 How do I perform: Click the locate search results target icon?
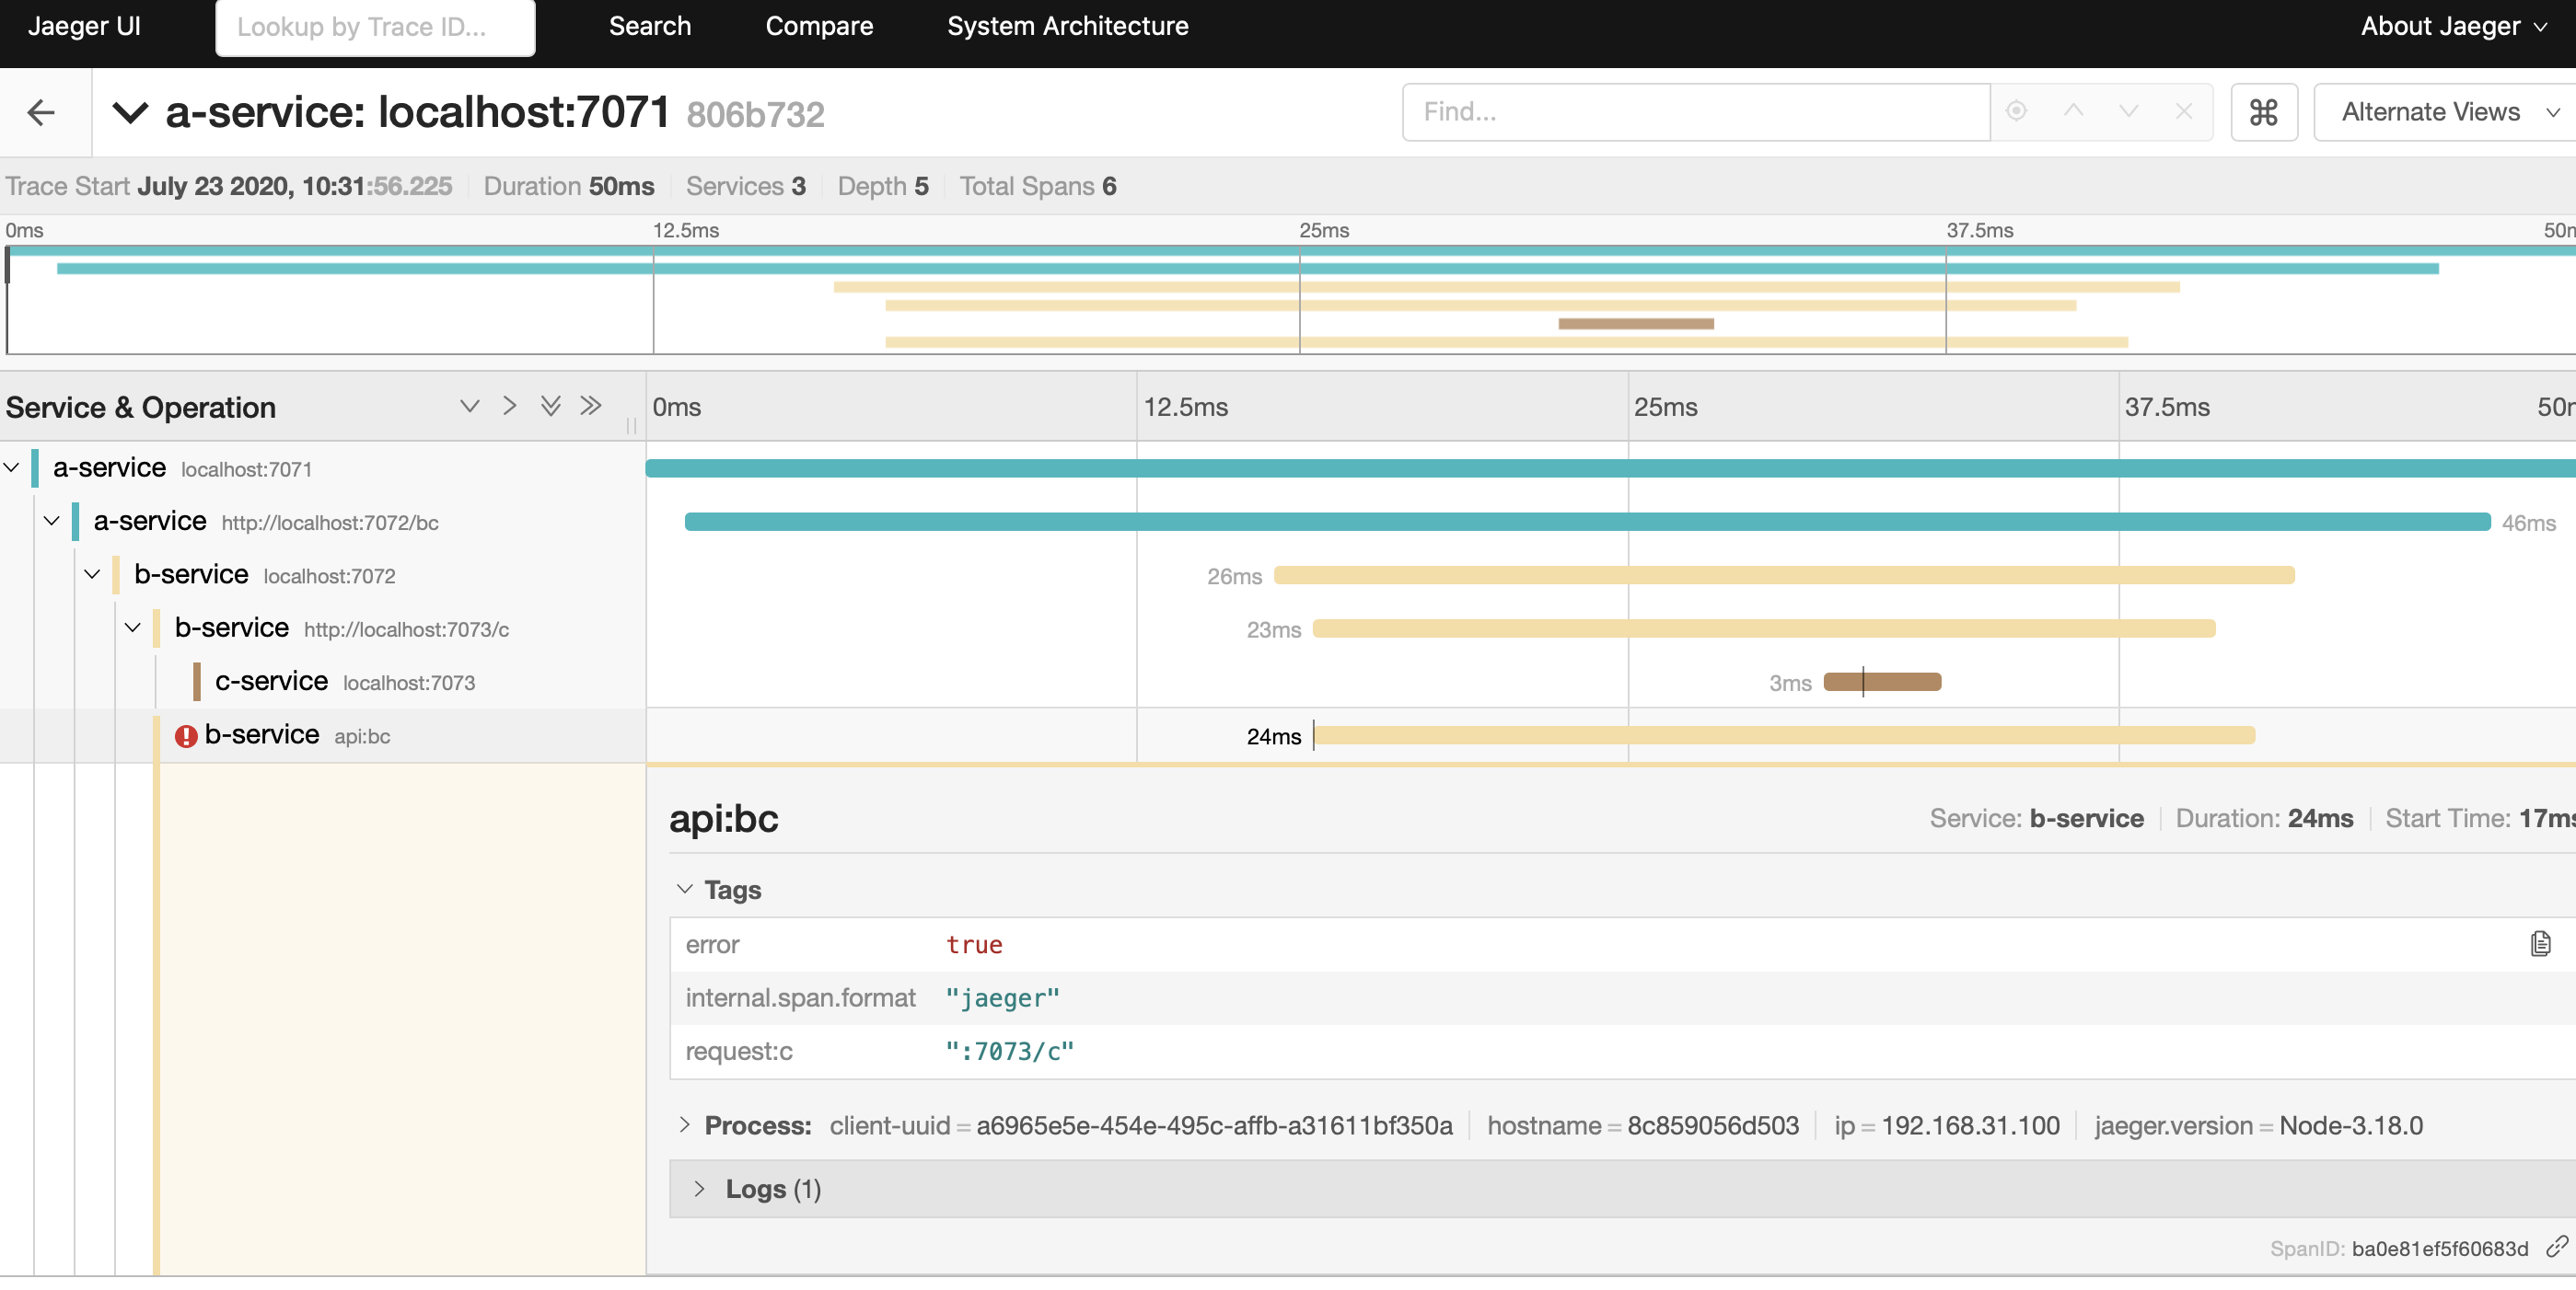coord(2016,111)
